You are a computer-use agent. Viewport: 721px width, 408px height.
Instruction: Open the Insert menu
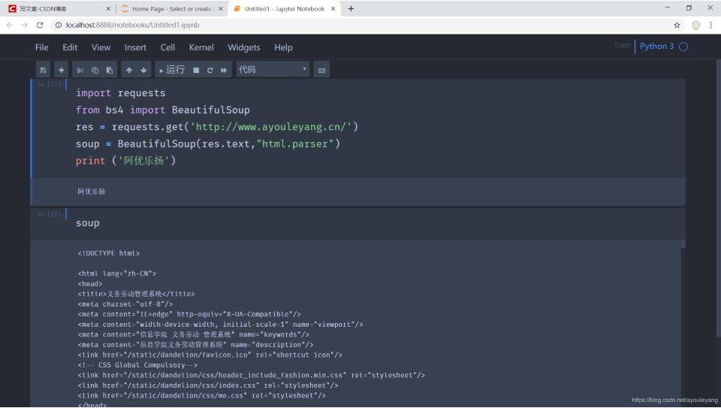[135, 47]
